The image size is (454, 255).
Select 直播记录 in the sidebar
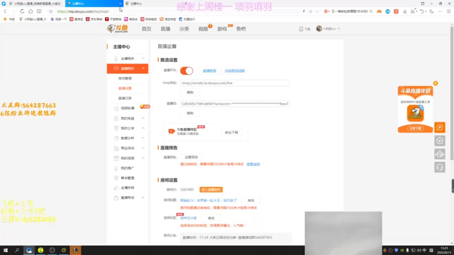(125, 98)
